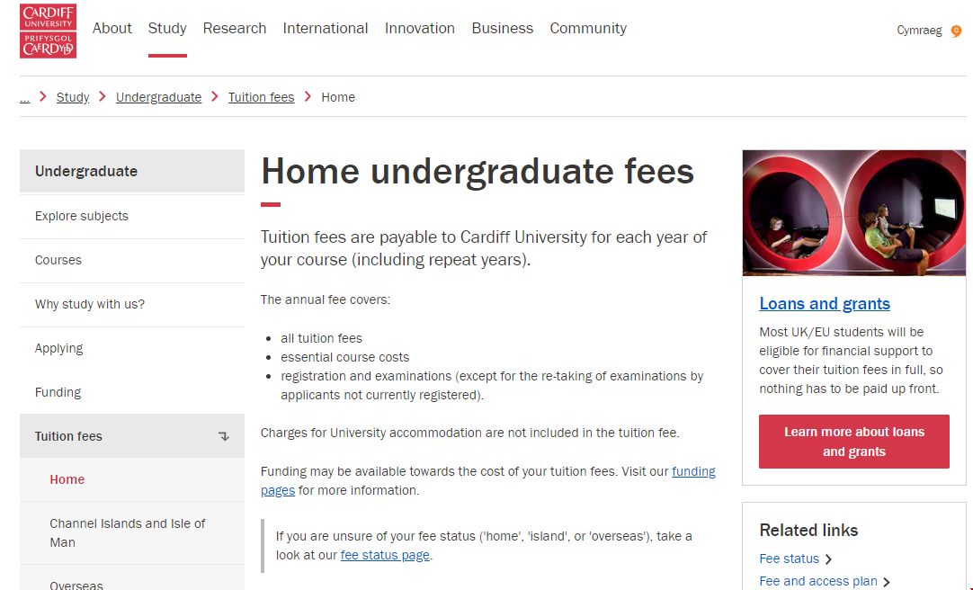Open the Research menu item
The height and width of the screenshot is (590, 973).
pos(234,28)
